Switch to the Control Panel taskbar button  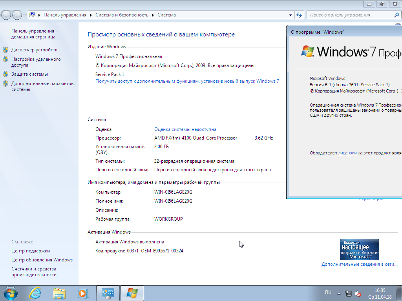point(108,293)
